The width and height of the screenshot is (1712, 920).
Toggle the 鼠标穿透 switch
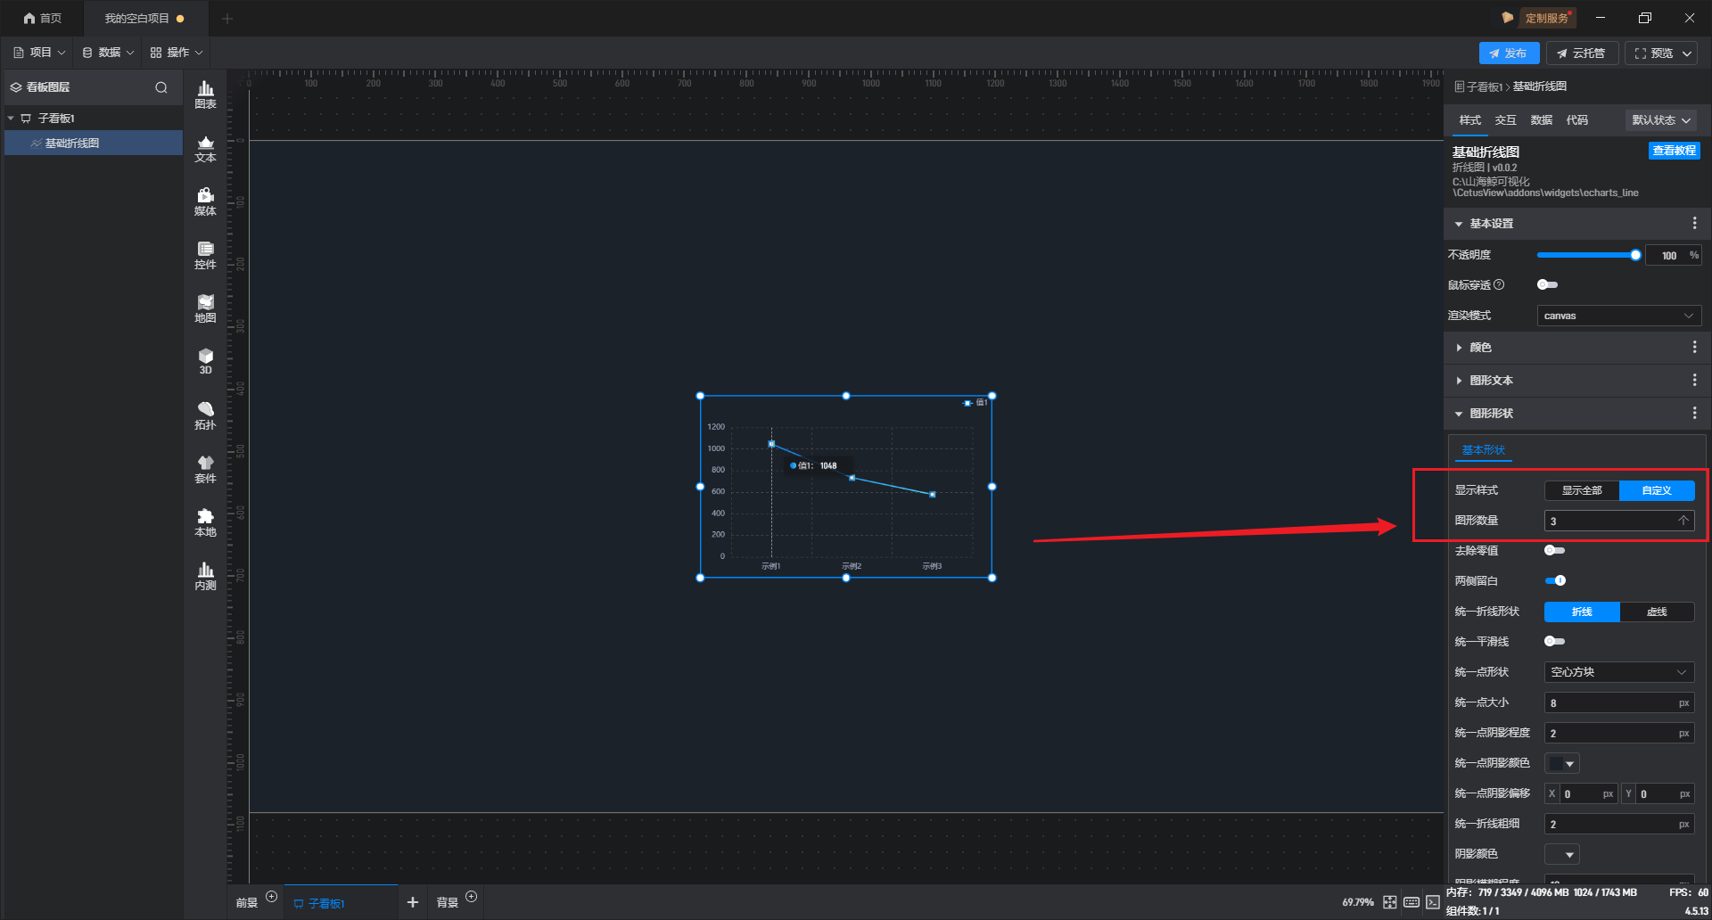[1547, 285]
